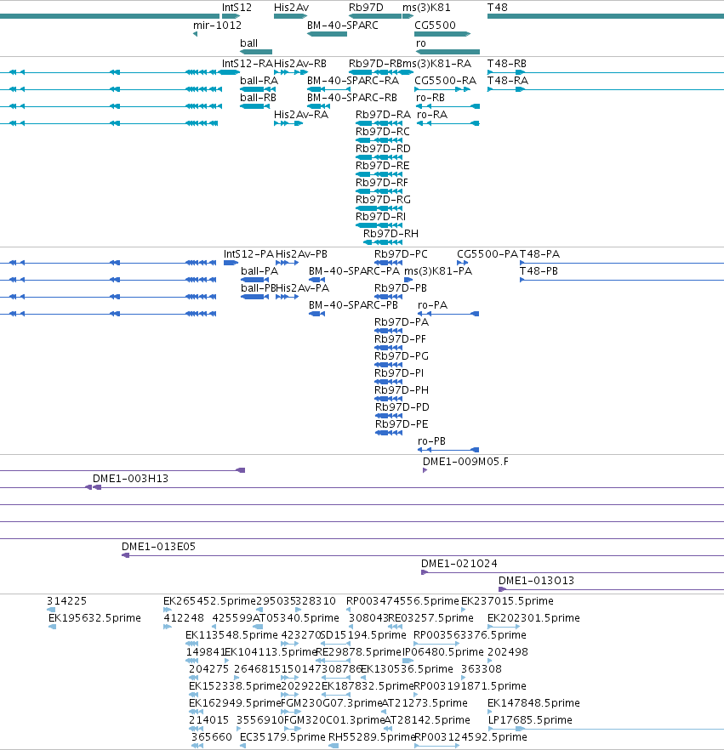Select the ms(3)K81 gene label

[x=426, y=8]
